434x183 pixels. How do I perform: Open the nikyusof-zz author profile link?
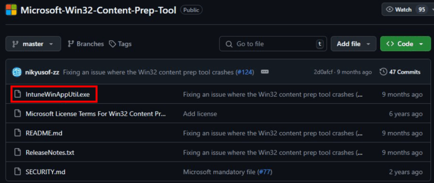coord(42,72)
